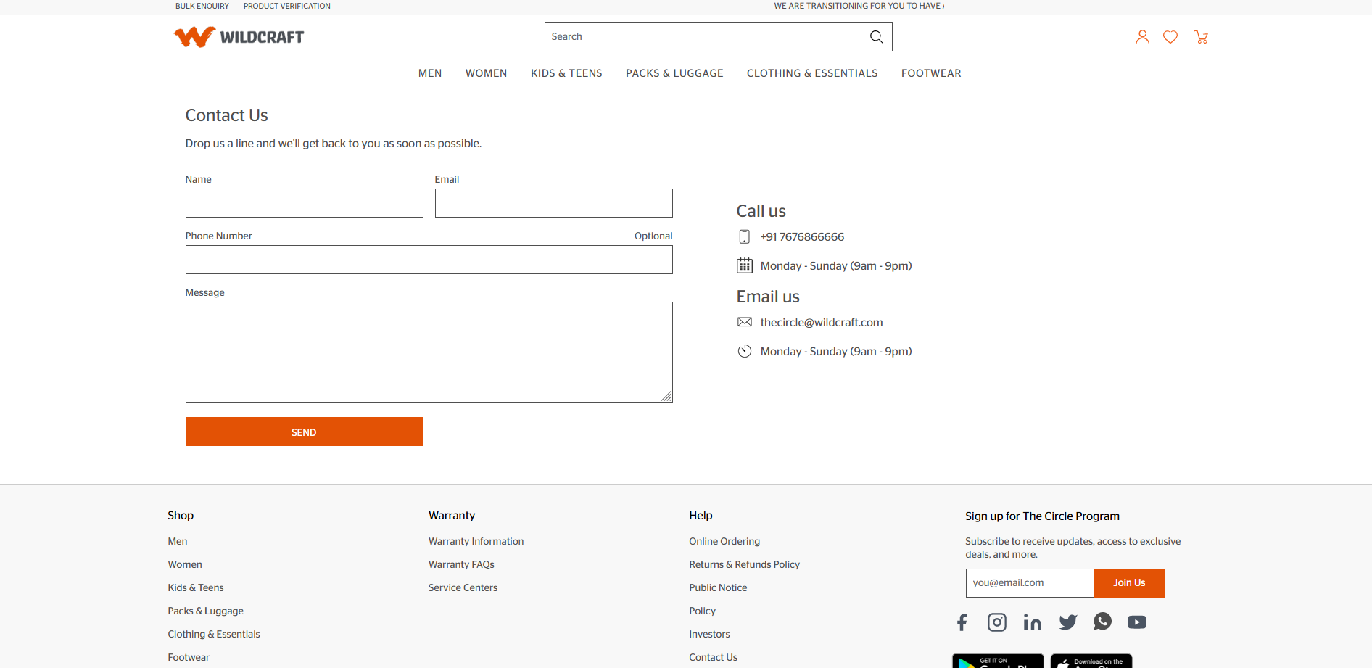Open Public Notice link

[718, 587]
